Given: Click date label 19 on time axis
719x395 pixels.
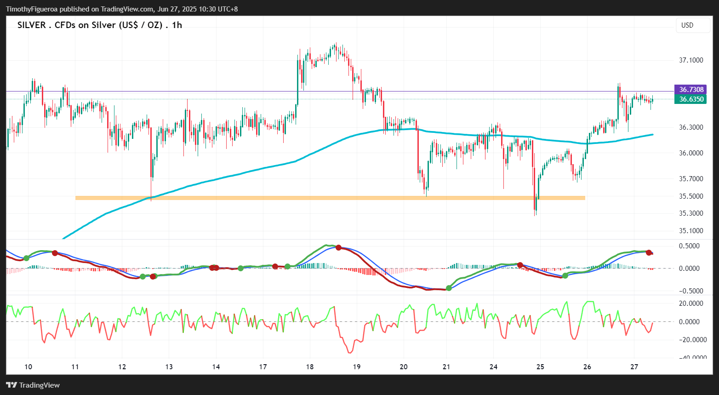Looking at the screenshot, I should [x=357, y=367].
